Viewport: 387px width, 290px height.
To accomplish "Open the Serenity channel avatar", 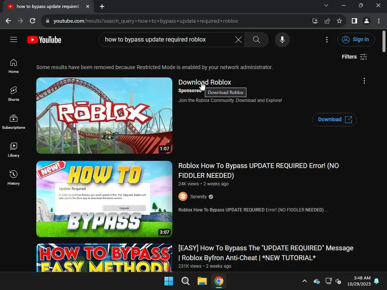I will (x=183, y=196).
